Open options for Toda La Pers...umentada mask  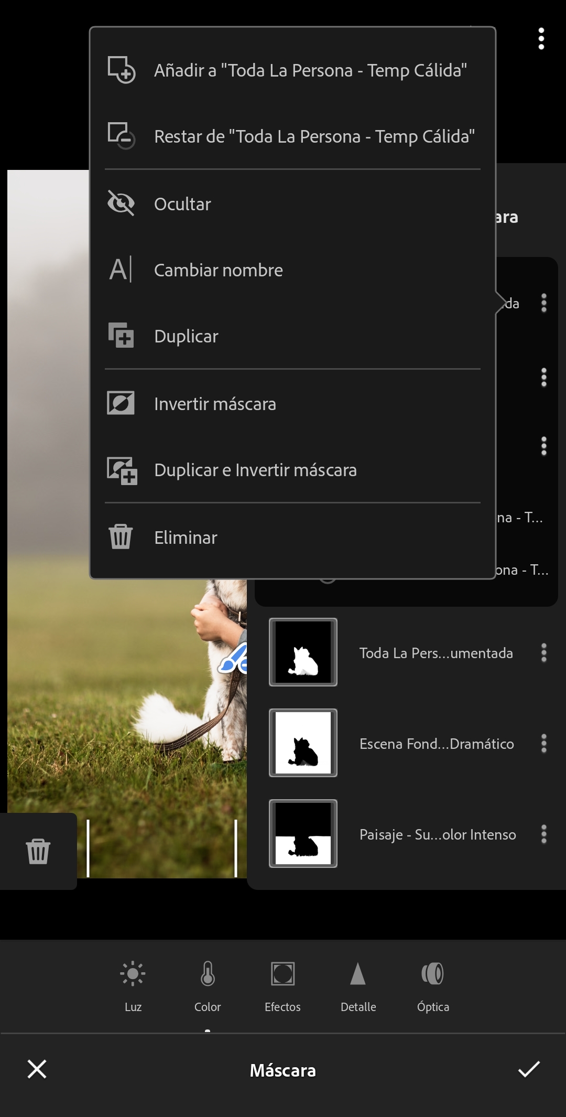(x=544, y=653)
